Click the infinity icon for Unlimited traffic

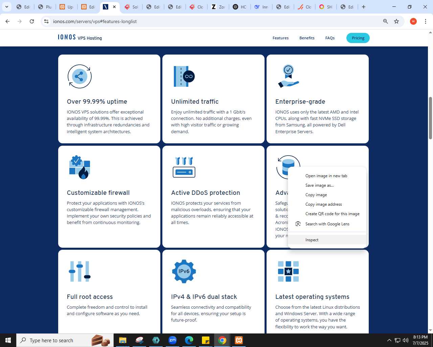184,76
